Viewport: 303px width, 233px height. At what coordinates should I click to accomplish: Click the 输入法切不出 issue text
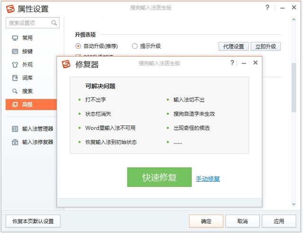[x=189, y=100]
